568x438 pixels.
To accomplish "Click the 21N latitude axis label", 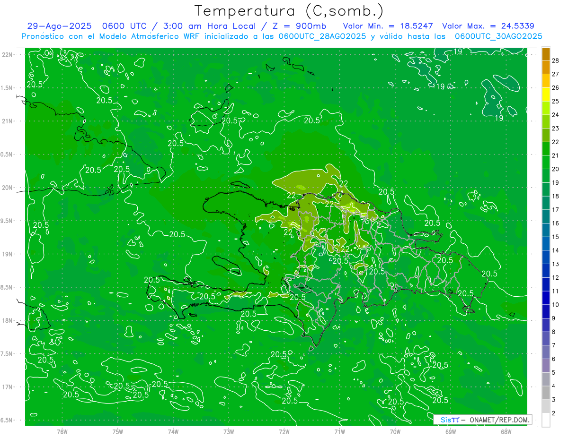I will [8, 121].
